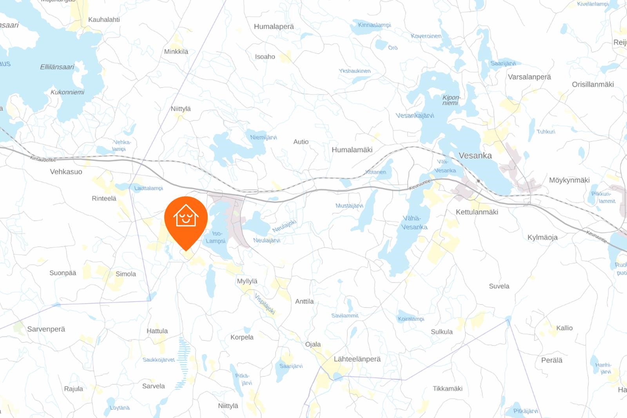
Task: Click the Vähä-Vesanka lake label
Action: point(414,223)
